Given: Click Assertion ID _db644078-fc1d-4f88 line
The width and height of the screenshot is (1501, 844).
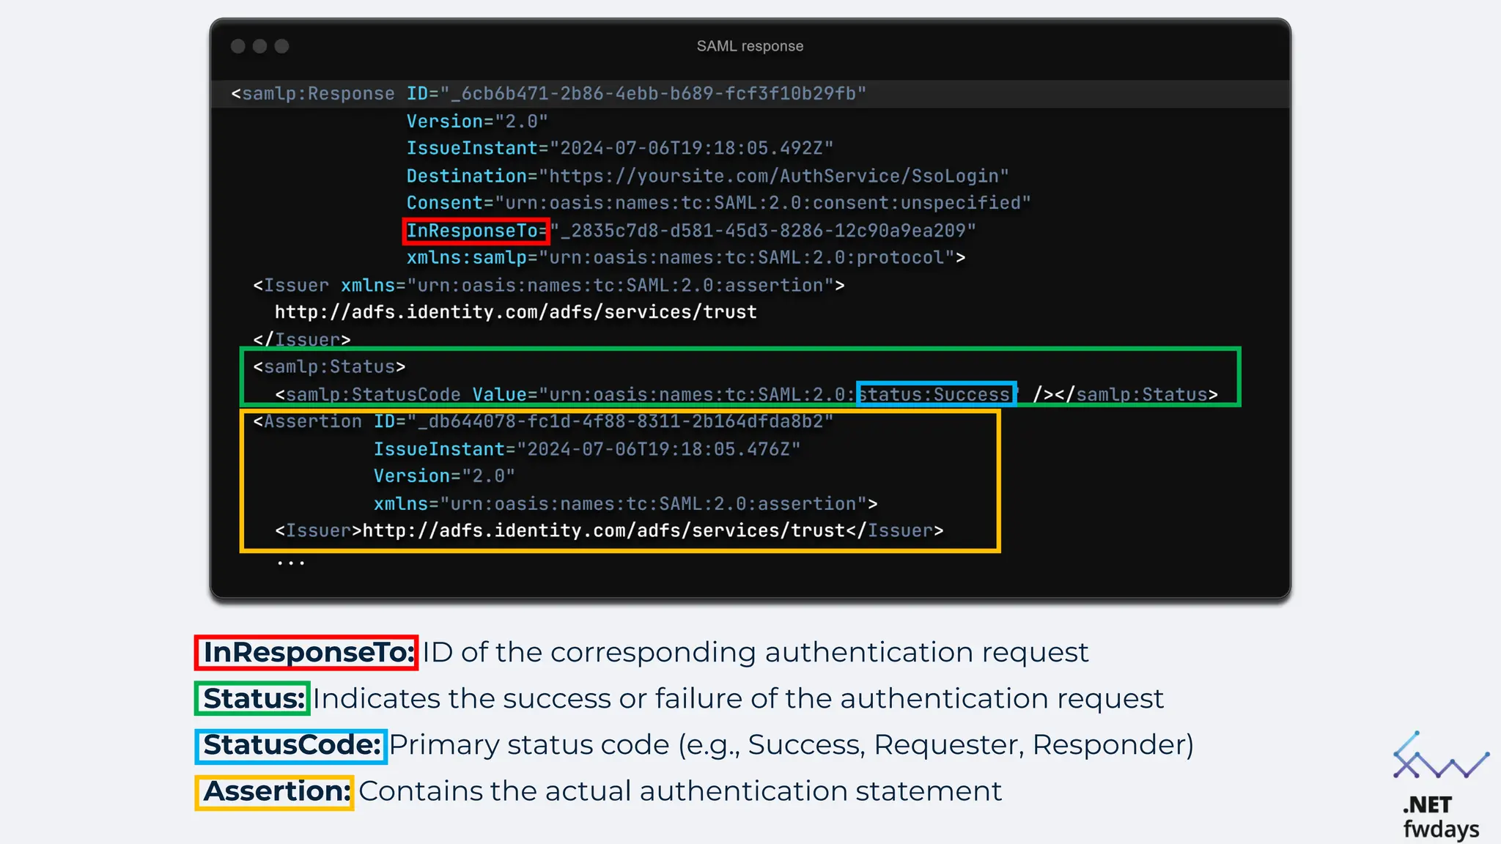Looking at the screenshot, I should coord(543,421).
